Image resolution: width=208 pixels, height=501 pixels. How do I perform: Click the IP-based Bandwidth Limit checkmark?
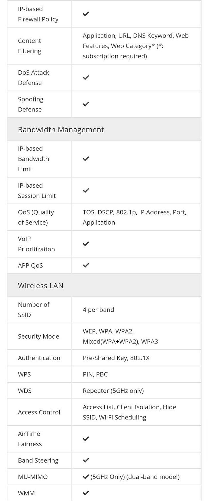[x=86, y=159]
